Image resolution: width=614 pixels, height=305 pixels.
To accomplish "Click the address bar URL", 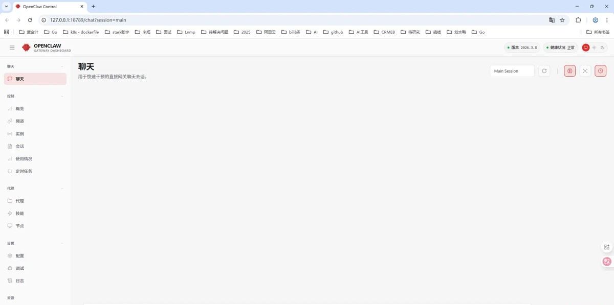I will point(88,20).
